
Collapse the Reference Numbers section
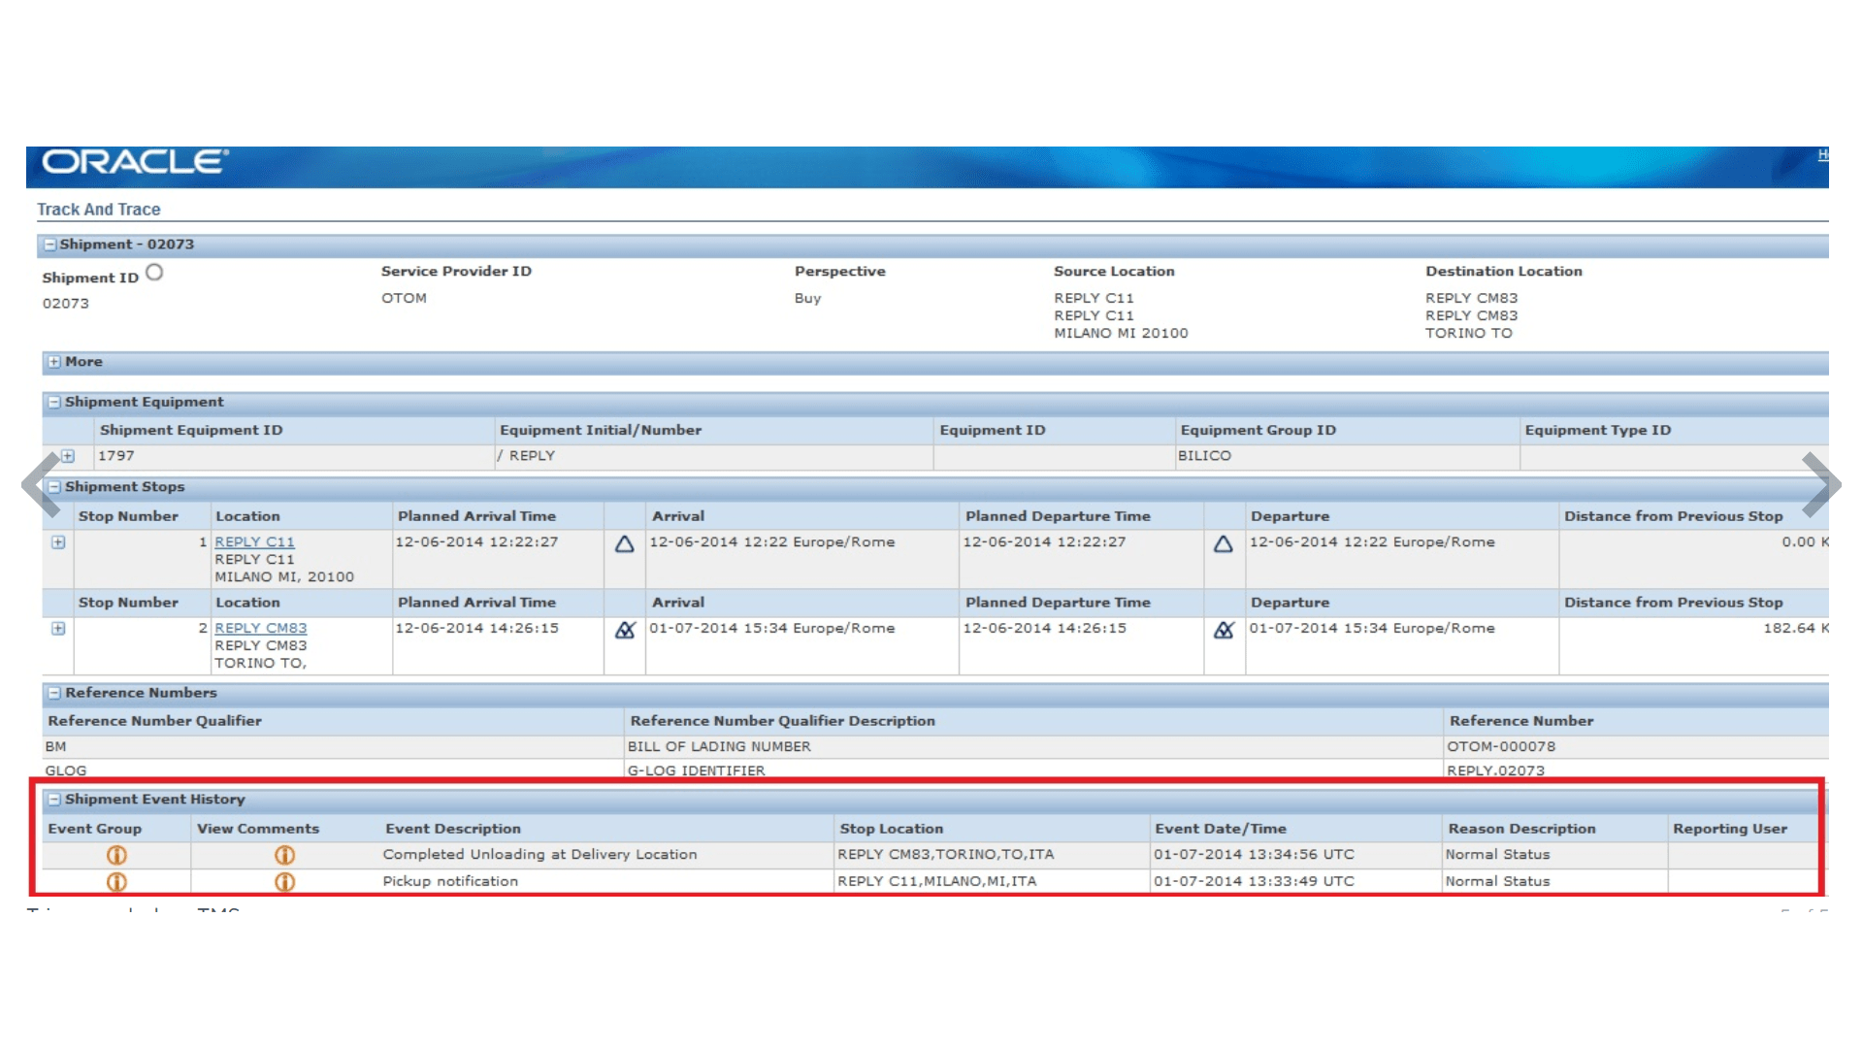tap(54, 693)
